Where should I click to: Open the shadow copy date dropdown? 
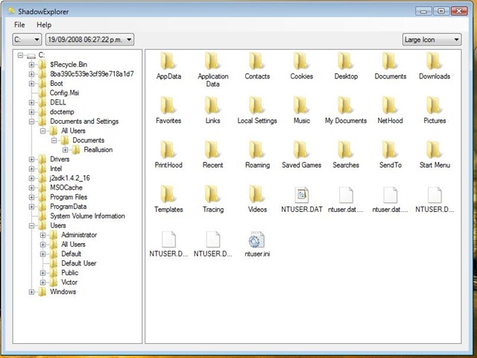click(89, 40)
